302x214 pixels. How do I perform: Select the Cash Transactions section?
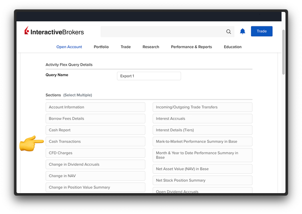point(95,141)
